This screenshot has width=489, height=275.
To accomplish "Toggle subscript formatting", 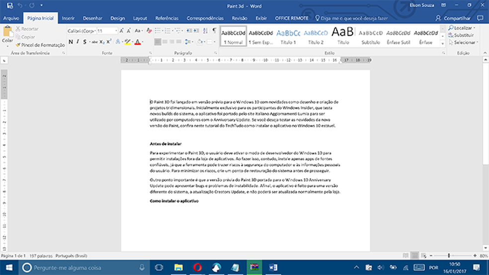I will coord(102,42).
